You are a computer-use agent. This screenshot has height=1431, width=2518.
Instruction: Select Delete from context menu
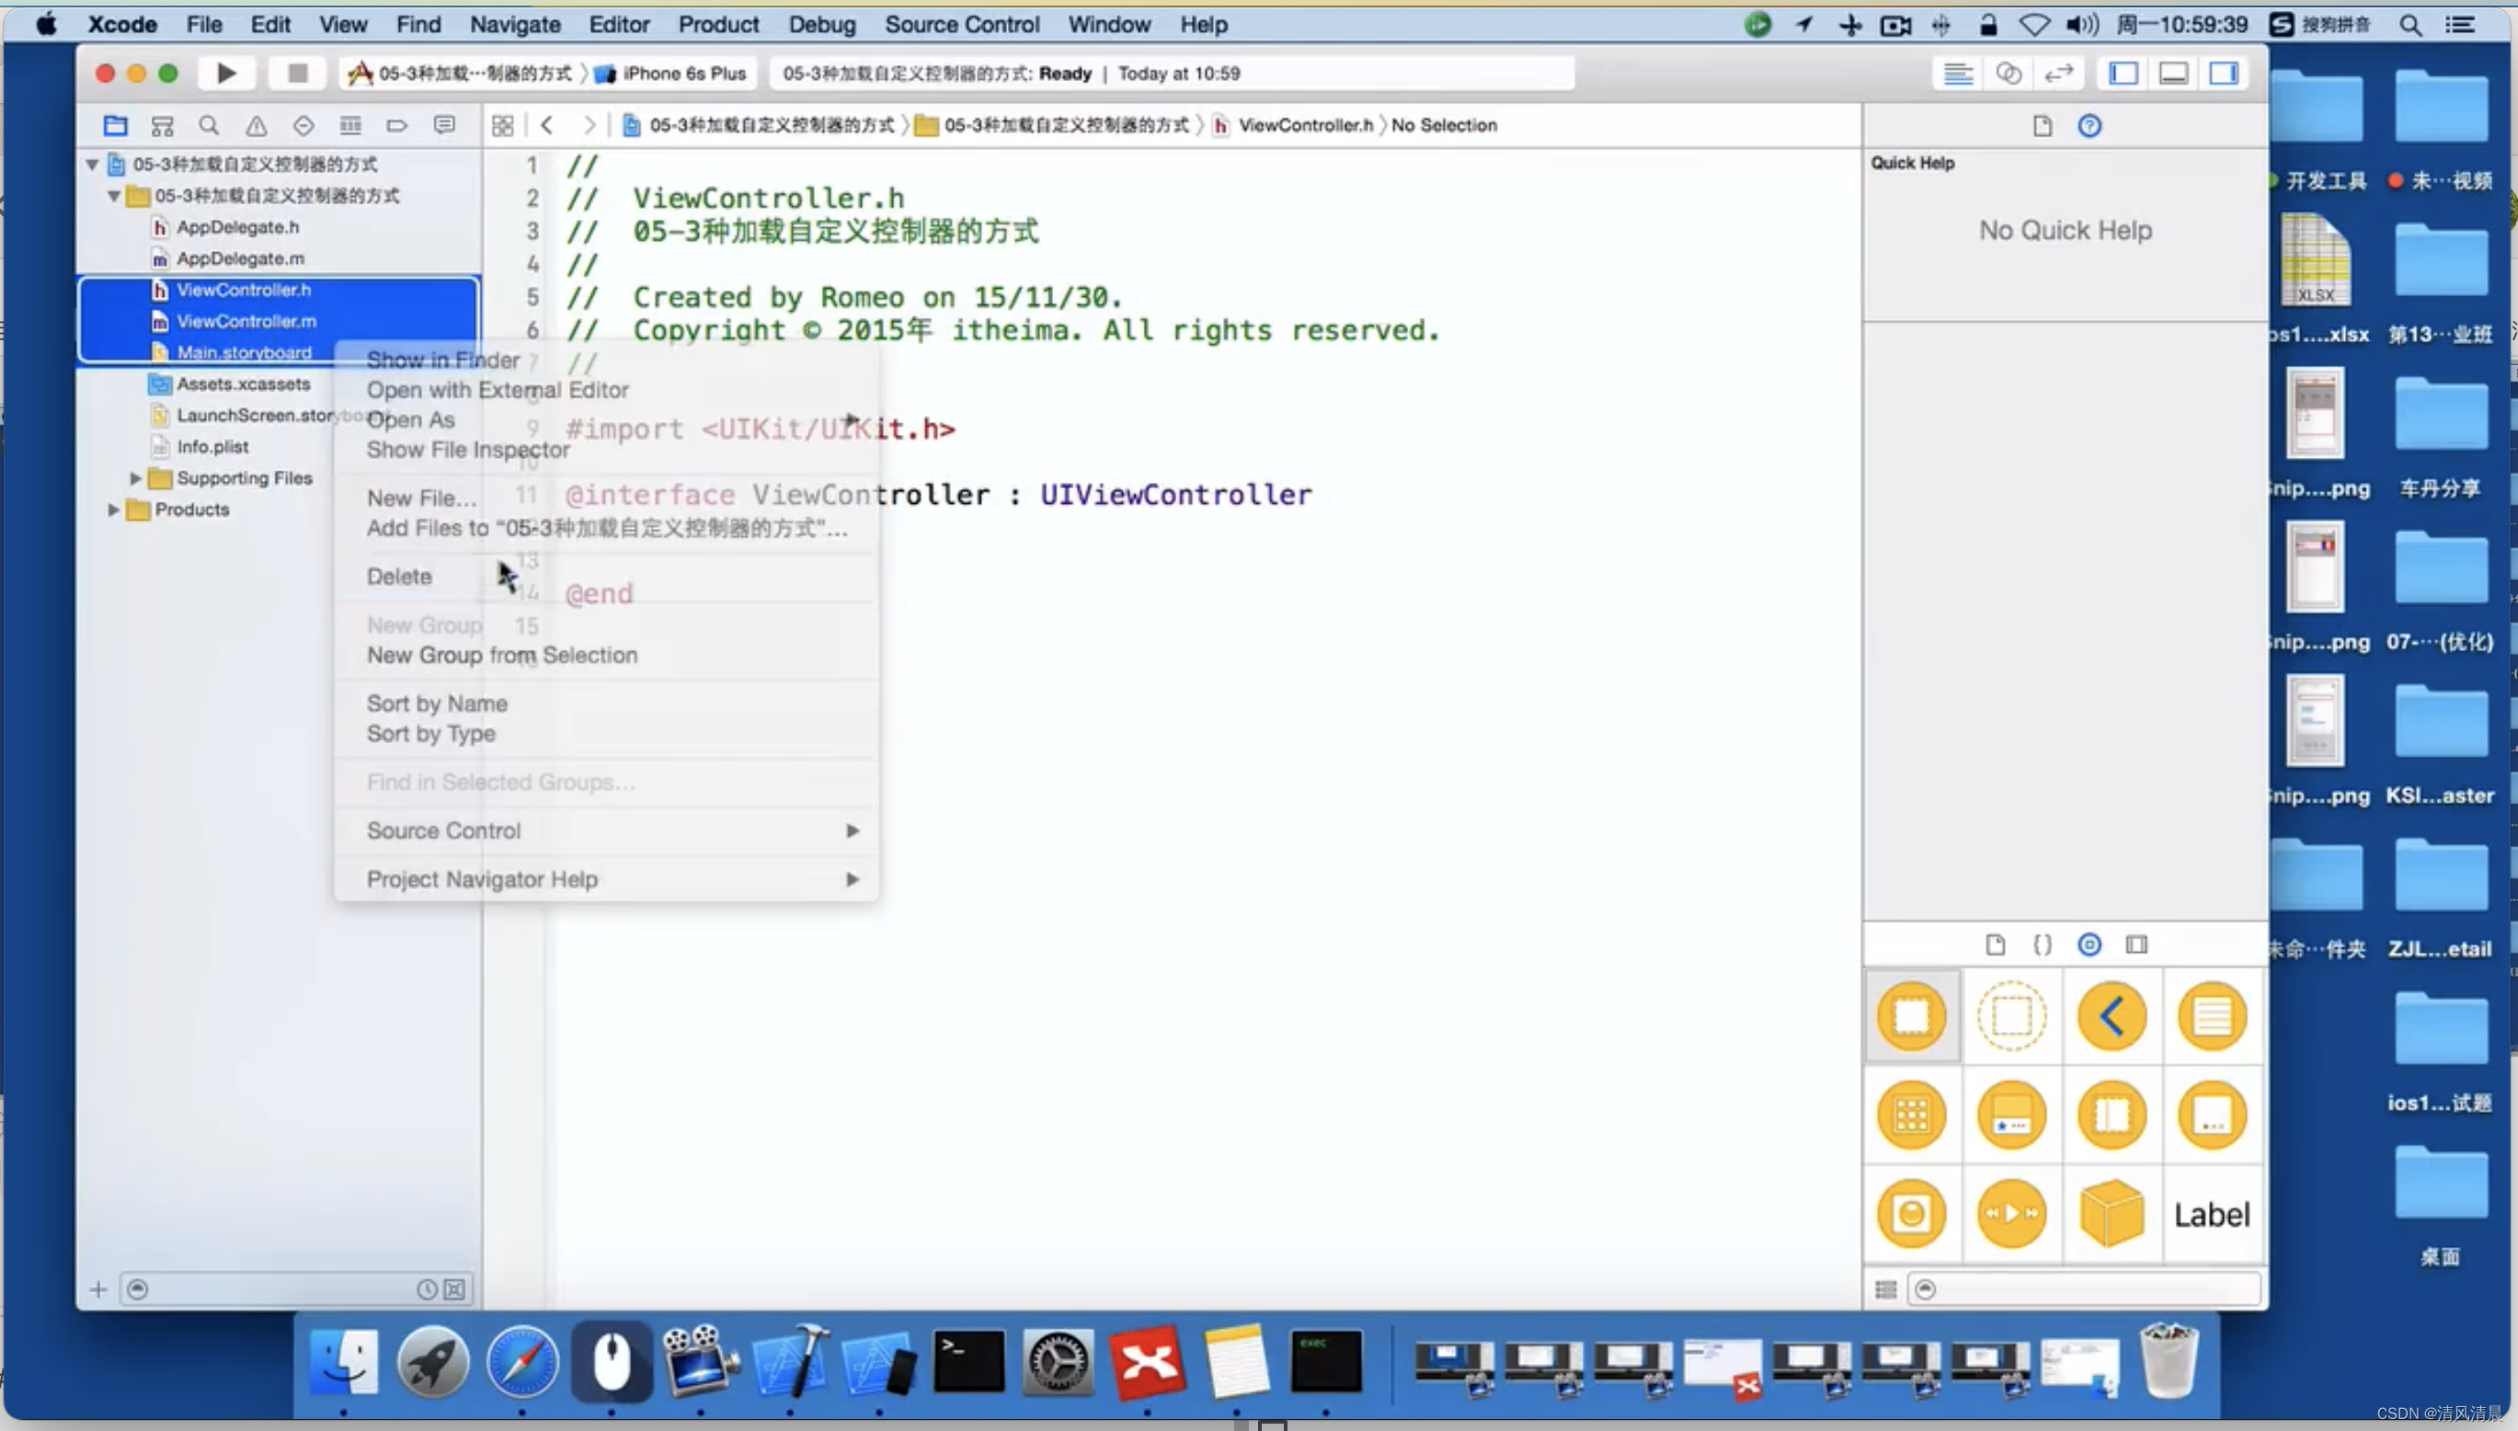(398, 575)
